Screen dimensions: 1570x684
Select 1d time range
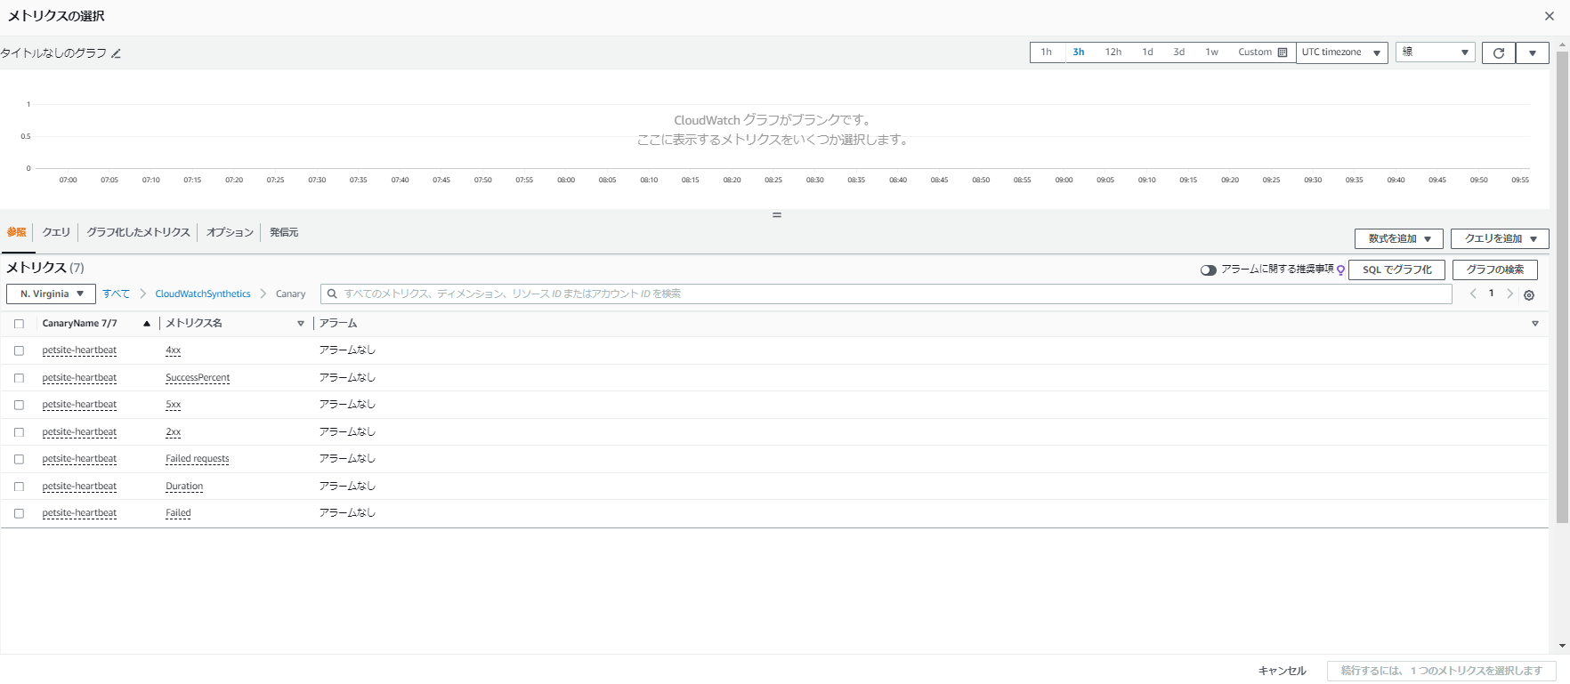(1148, 52)
